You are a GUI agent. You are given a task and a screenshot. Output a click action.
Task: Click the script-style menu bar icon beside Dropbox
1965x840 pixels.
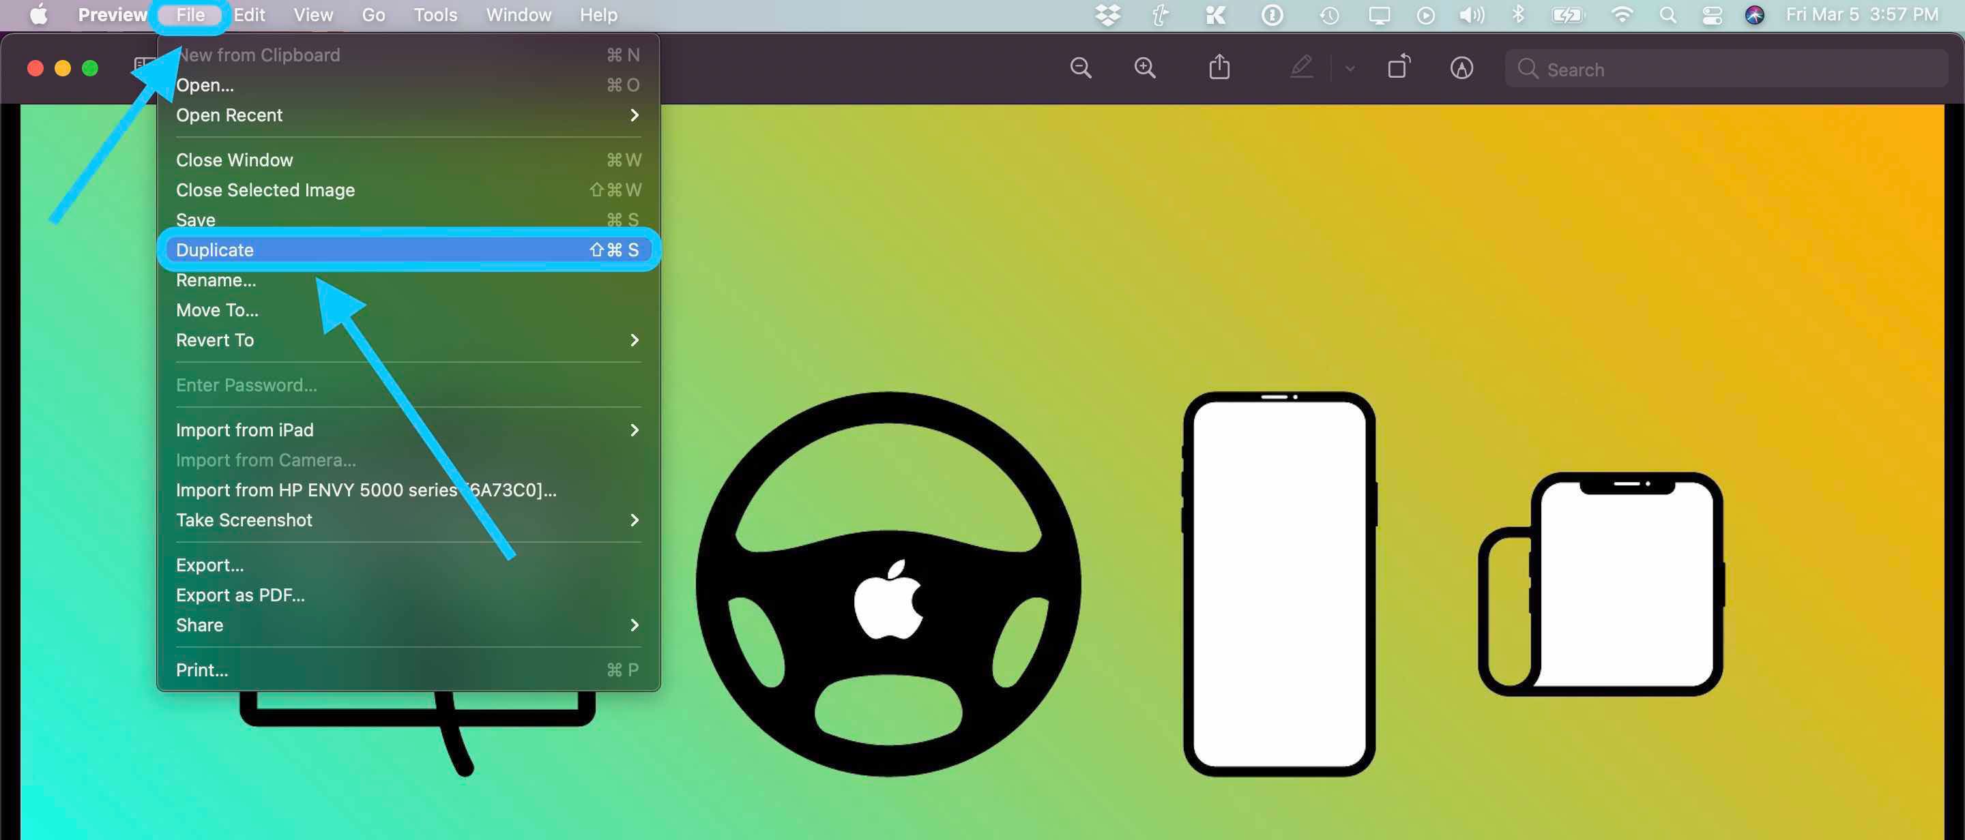click(x=1159, y=14)
